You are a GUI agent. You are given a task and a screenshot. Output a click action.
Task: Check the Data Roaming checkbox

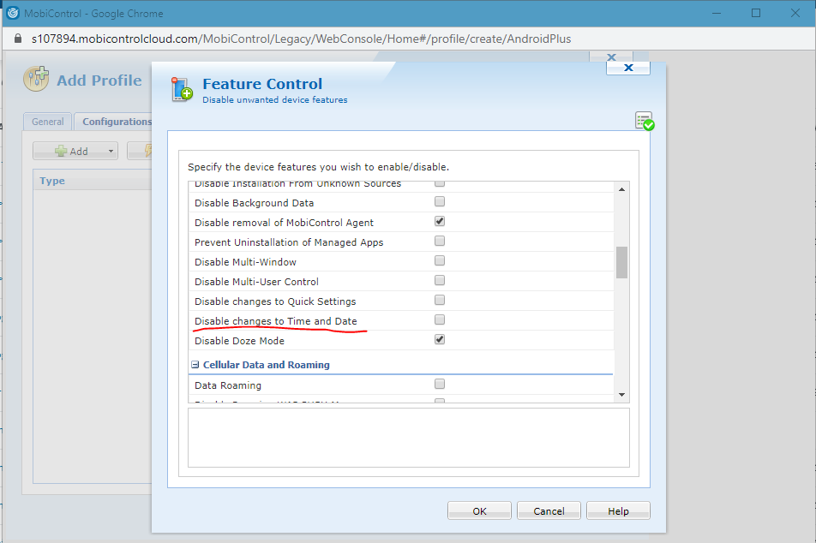(440, 385)
